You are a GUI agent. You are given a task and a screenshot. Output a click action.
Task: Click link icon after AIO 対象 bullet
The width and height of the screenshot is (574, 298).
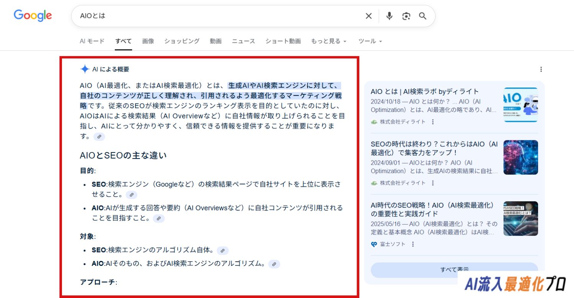274,264
